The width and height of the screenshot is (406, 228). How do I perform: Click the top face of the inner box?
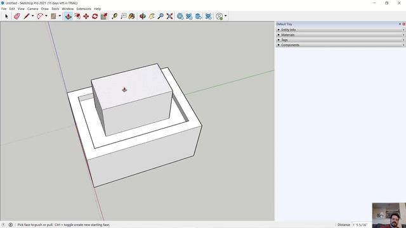(132, 86)
